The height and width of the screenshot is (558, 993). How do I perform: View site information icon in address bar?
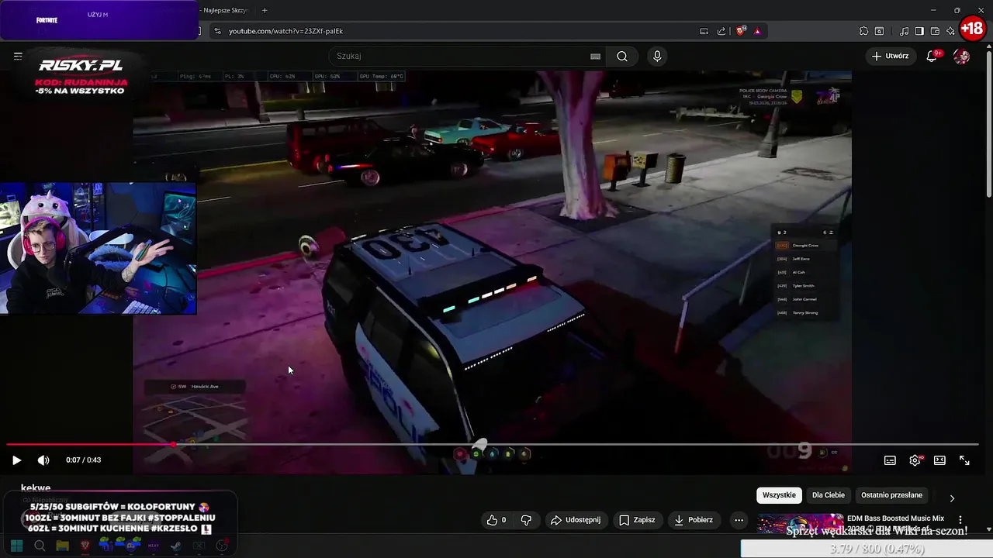pyautogui.click(x=217, y=31)
